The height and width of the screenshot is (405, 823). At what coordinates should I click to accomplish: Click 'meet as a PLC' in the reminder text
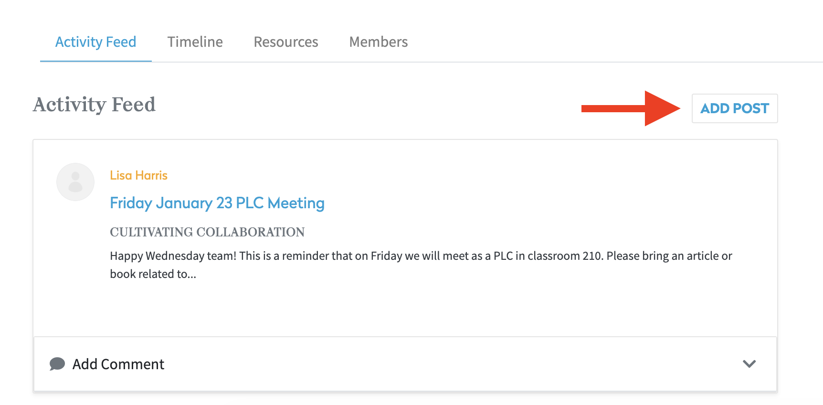[476, 256]
